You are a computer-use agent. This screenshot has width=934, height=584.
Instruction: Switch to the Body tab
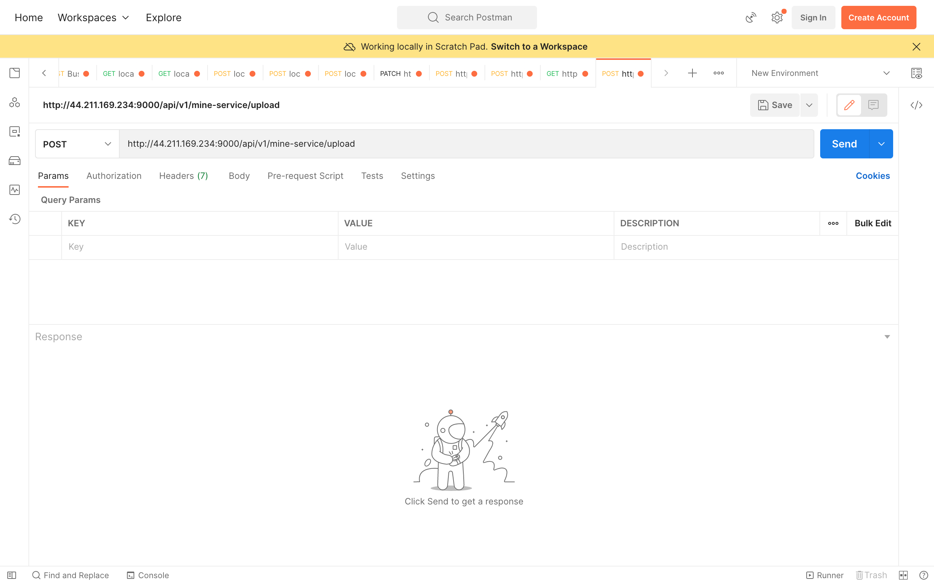tap(239, 176)
